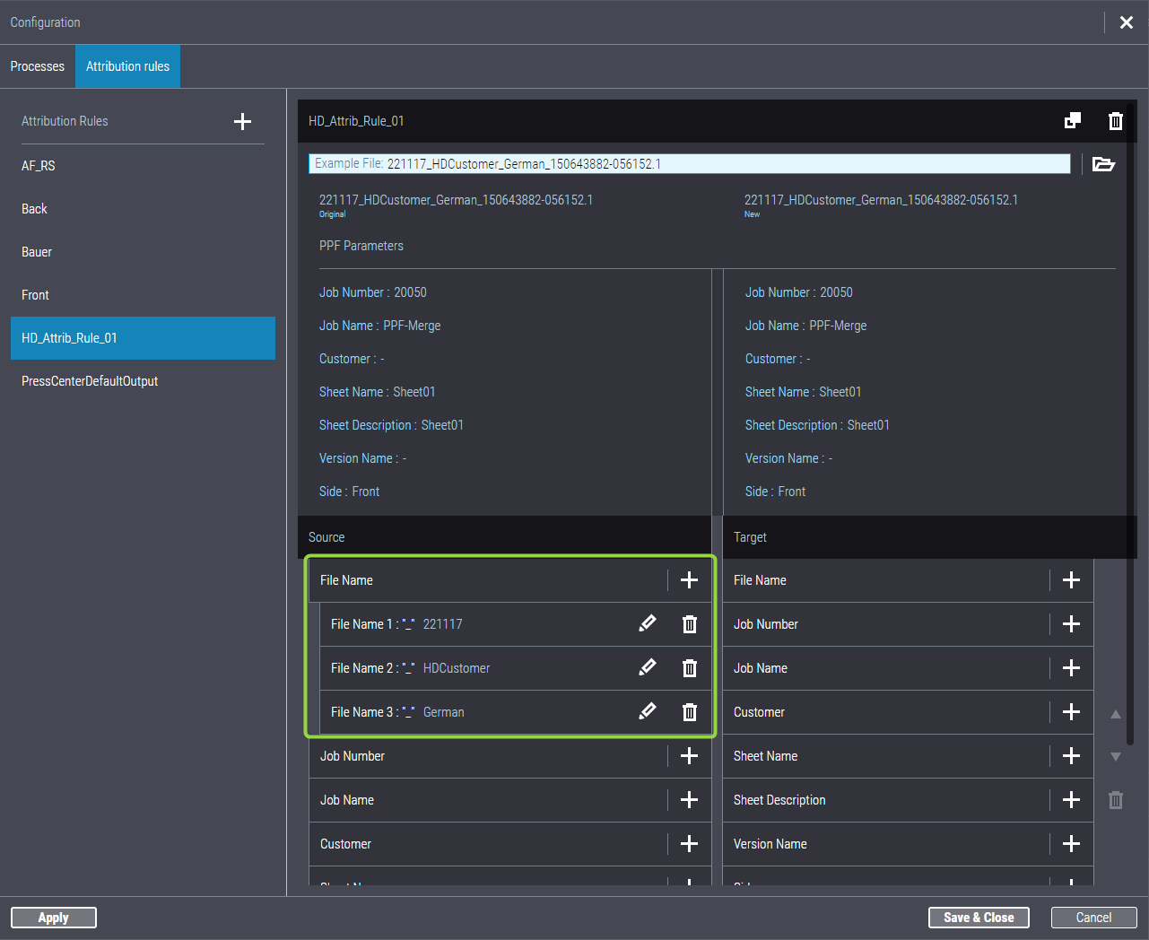The image size is (1149, 940).
Task: Add a target Job Number entry
Action: [1071, 624]
